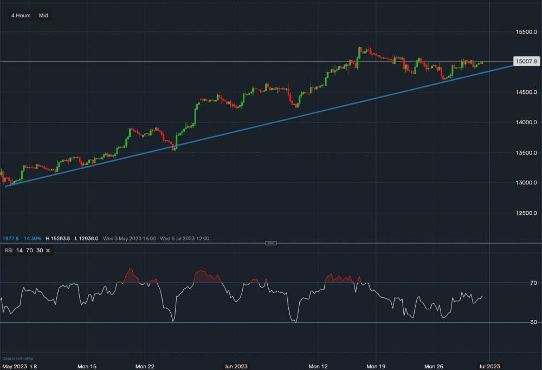Open the Mid price type selector
Viewport: 542px width, 370px height.
tap(43, 15)
